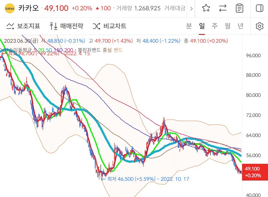
Task: Click the 최저 46,500 low marker
Action: tap(145, 179)
